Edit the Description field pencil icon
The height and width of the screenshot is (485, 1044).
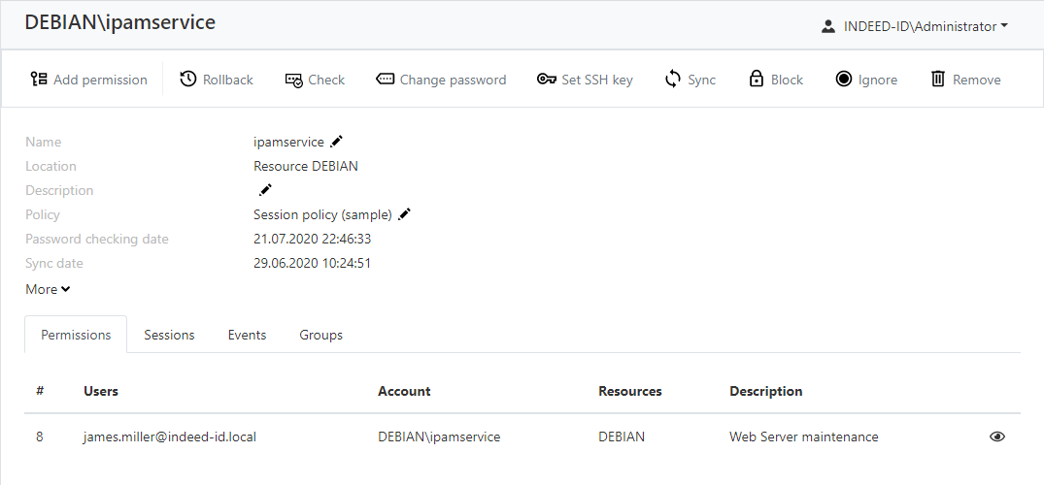[x=265, y=190]
